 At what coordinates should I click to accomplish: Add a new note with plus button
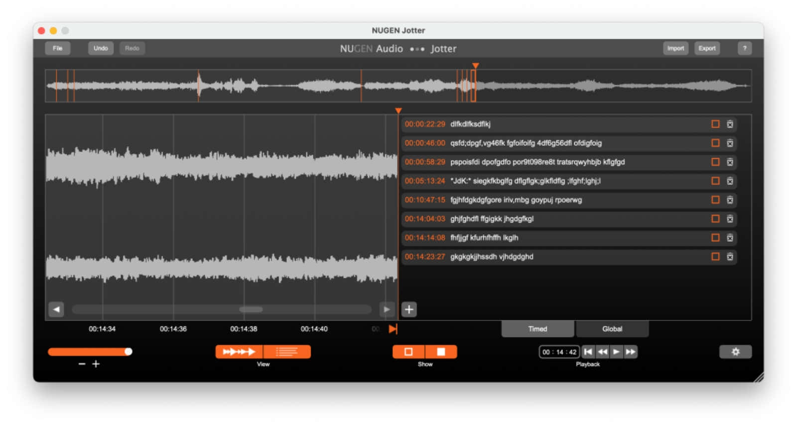click(x=409, y=310)
